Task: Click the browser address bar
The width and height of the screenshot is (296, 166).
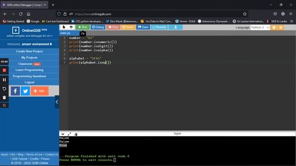Action: [151, 14]
